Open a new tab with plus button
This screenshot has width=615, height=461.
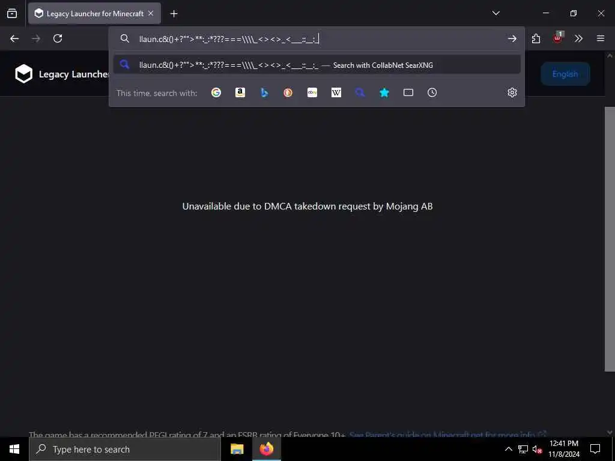tap(174, 14)
